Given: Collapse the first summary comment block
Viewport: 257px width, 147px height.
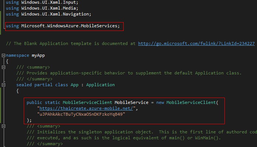Looking at the screenshot, I should (3, 67).
